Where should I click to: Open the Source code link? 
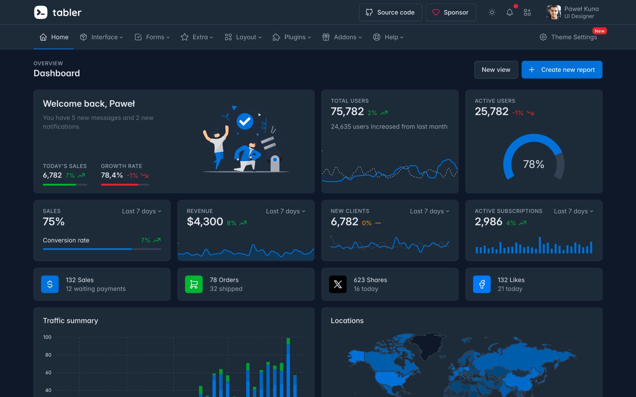click(x=390, y=12)
